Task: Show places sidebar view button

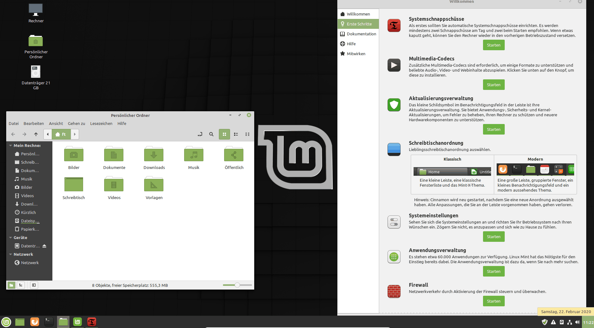Action: coord(11,285)
